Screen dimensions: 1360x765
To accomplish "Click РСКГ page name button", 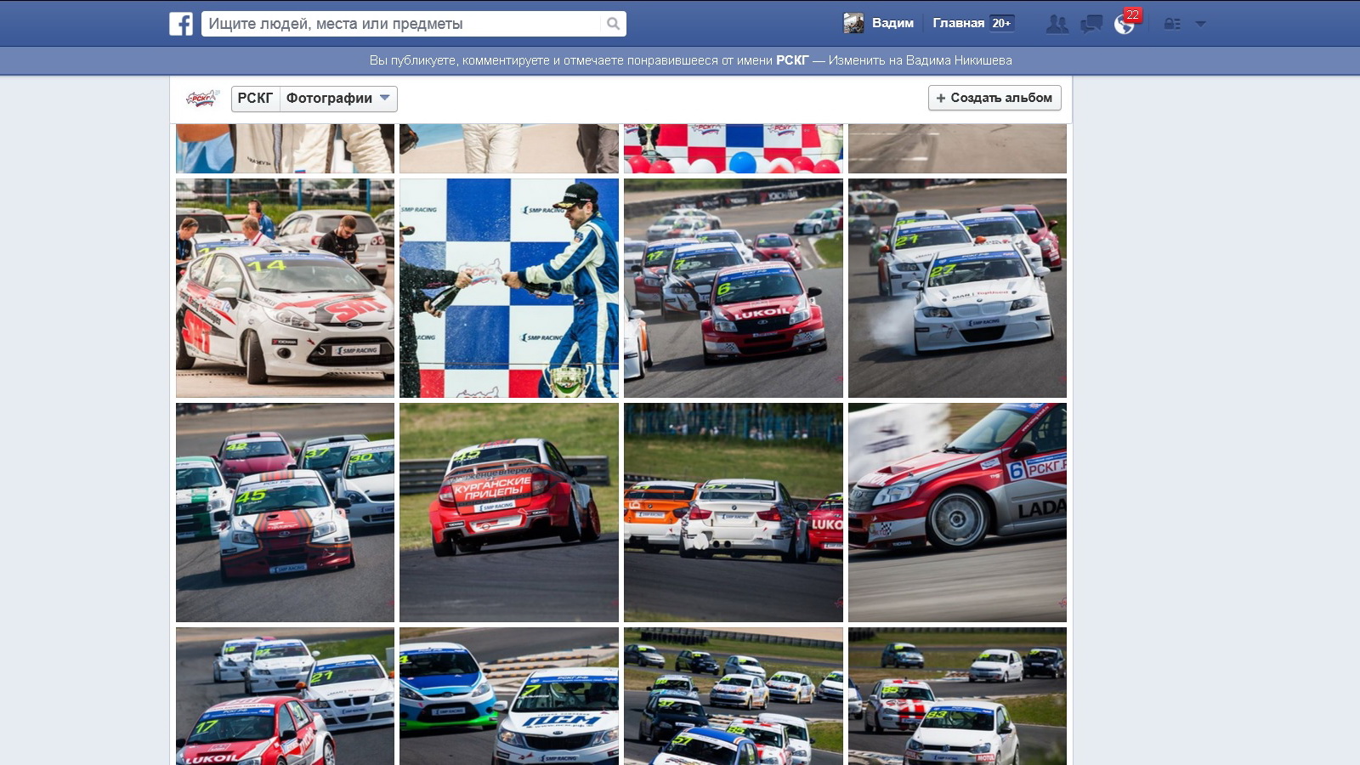I will point(255,99).
